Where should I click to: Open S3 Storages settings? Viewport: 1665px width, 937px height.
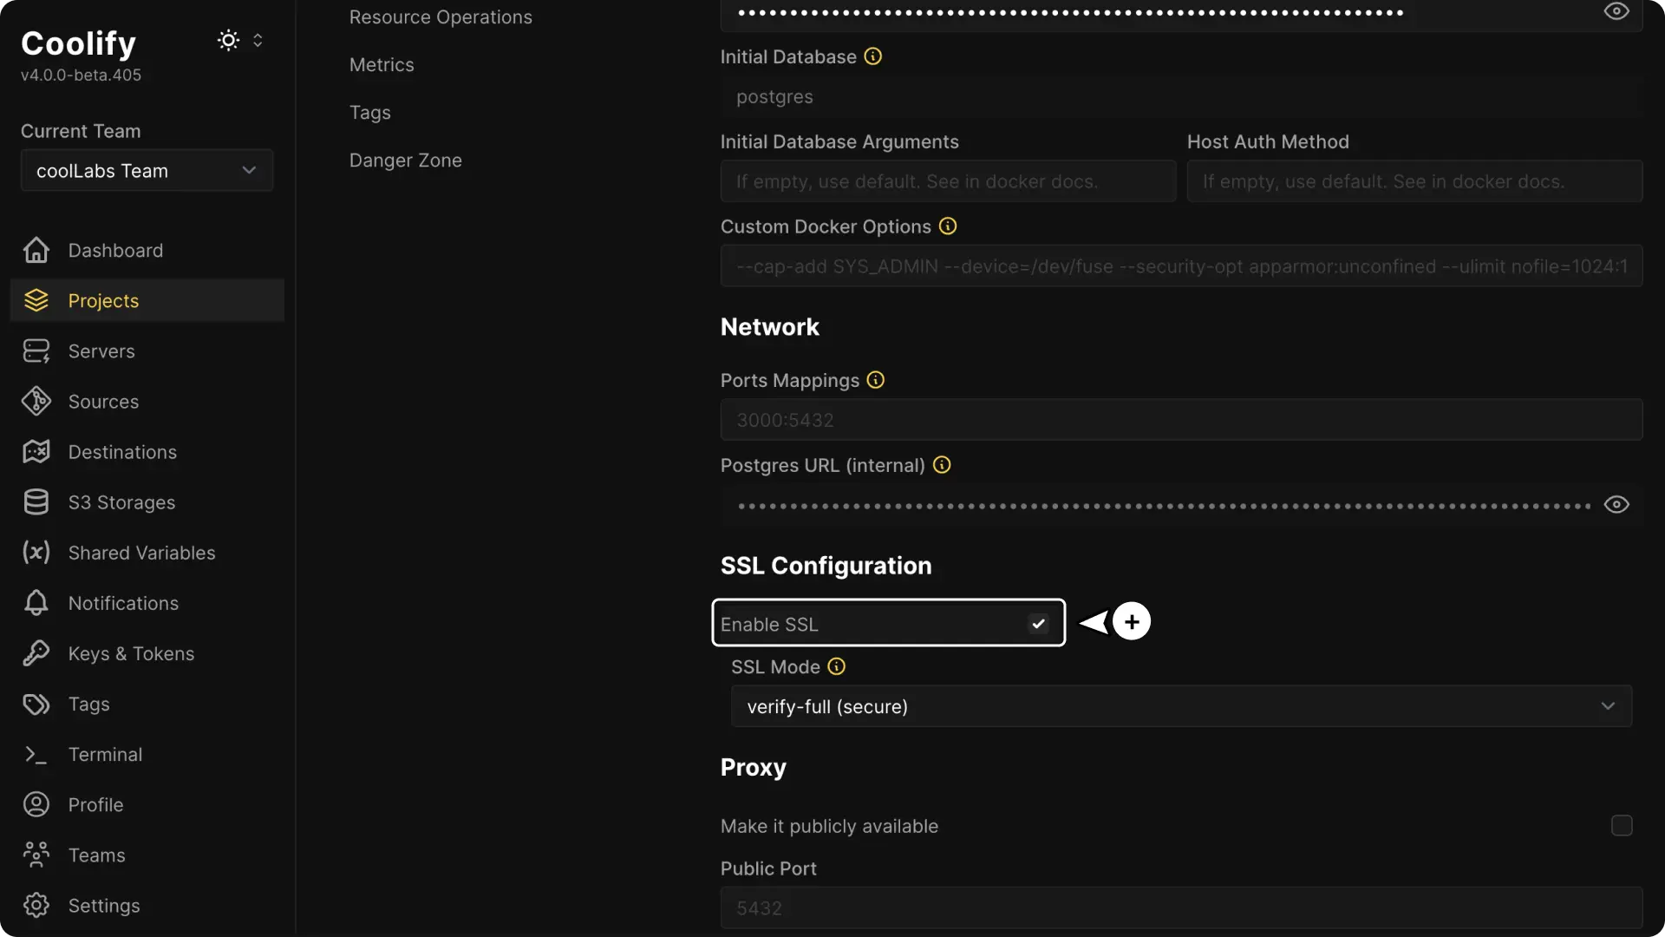(x=121, y=501)
